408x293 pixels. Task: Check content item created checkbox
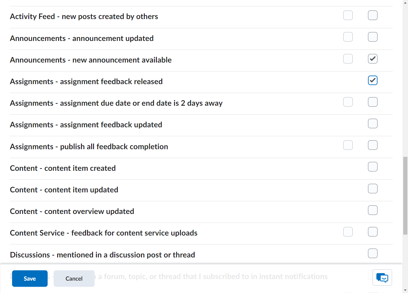tap(373, 167)
